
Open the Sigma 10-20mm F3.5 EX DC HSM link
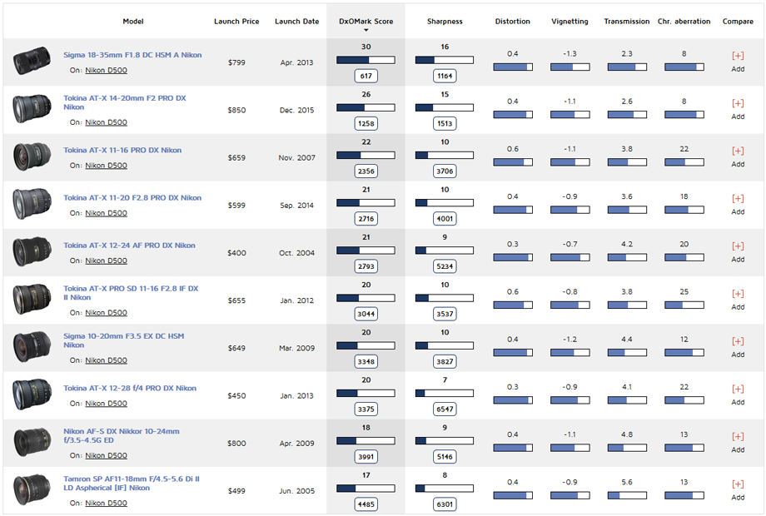(x=123, y=340)
